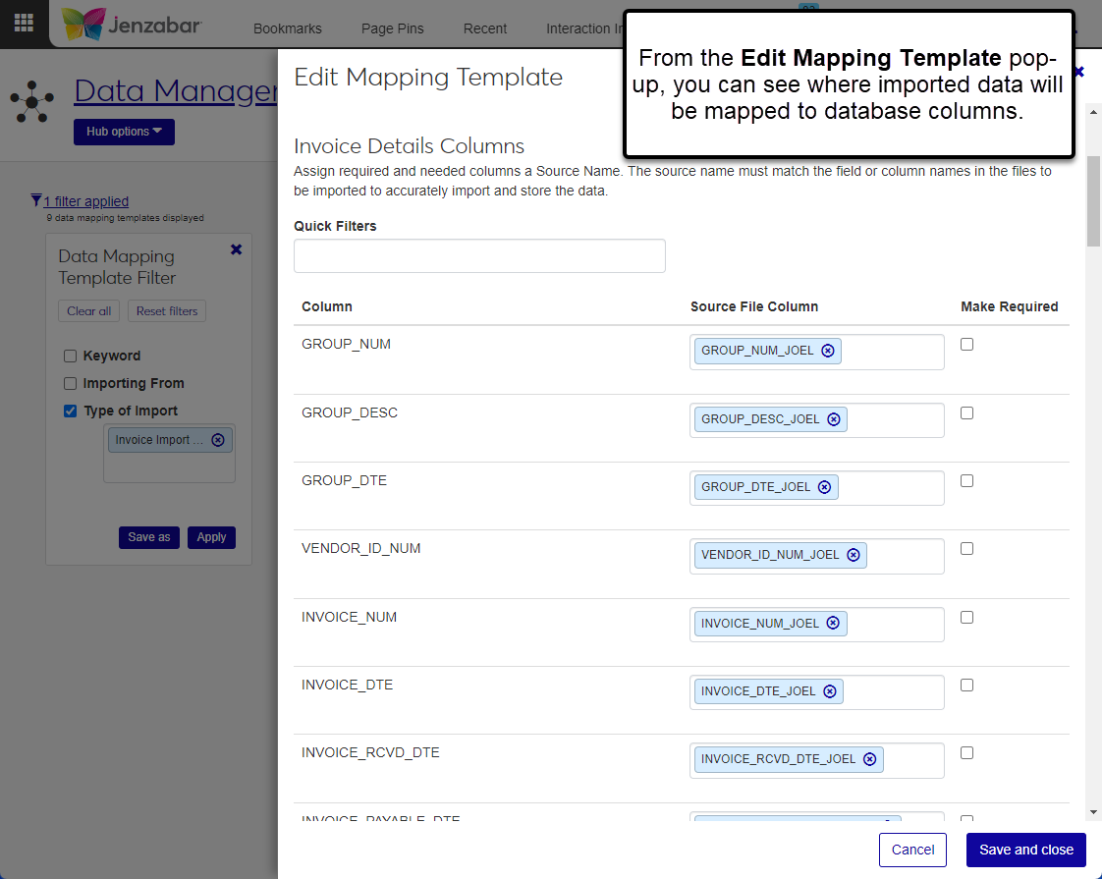This screenshot has height=879, width=1102.
Task: Check Make Required for GROUP_NUM
Action: (967, 345)
